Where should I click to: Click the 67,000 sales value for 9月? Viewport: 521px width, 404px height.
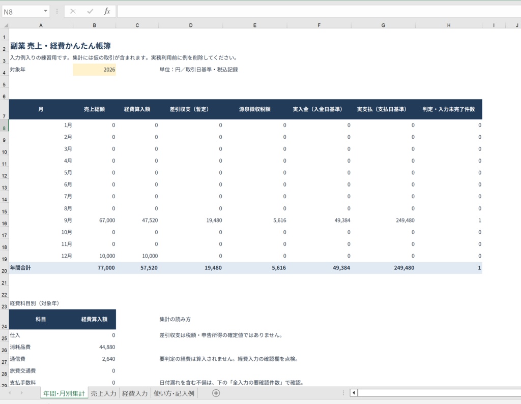94,221
